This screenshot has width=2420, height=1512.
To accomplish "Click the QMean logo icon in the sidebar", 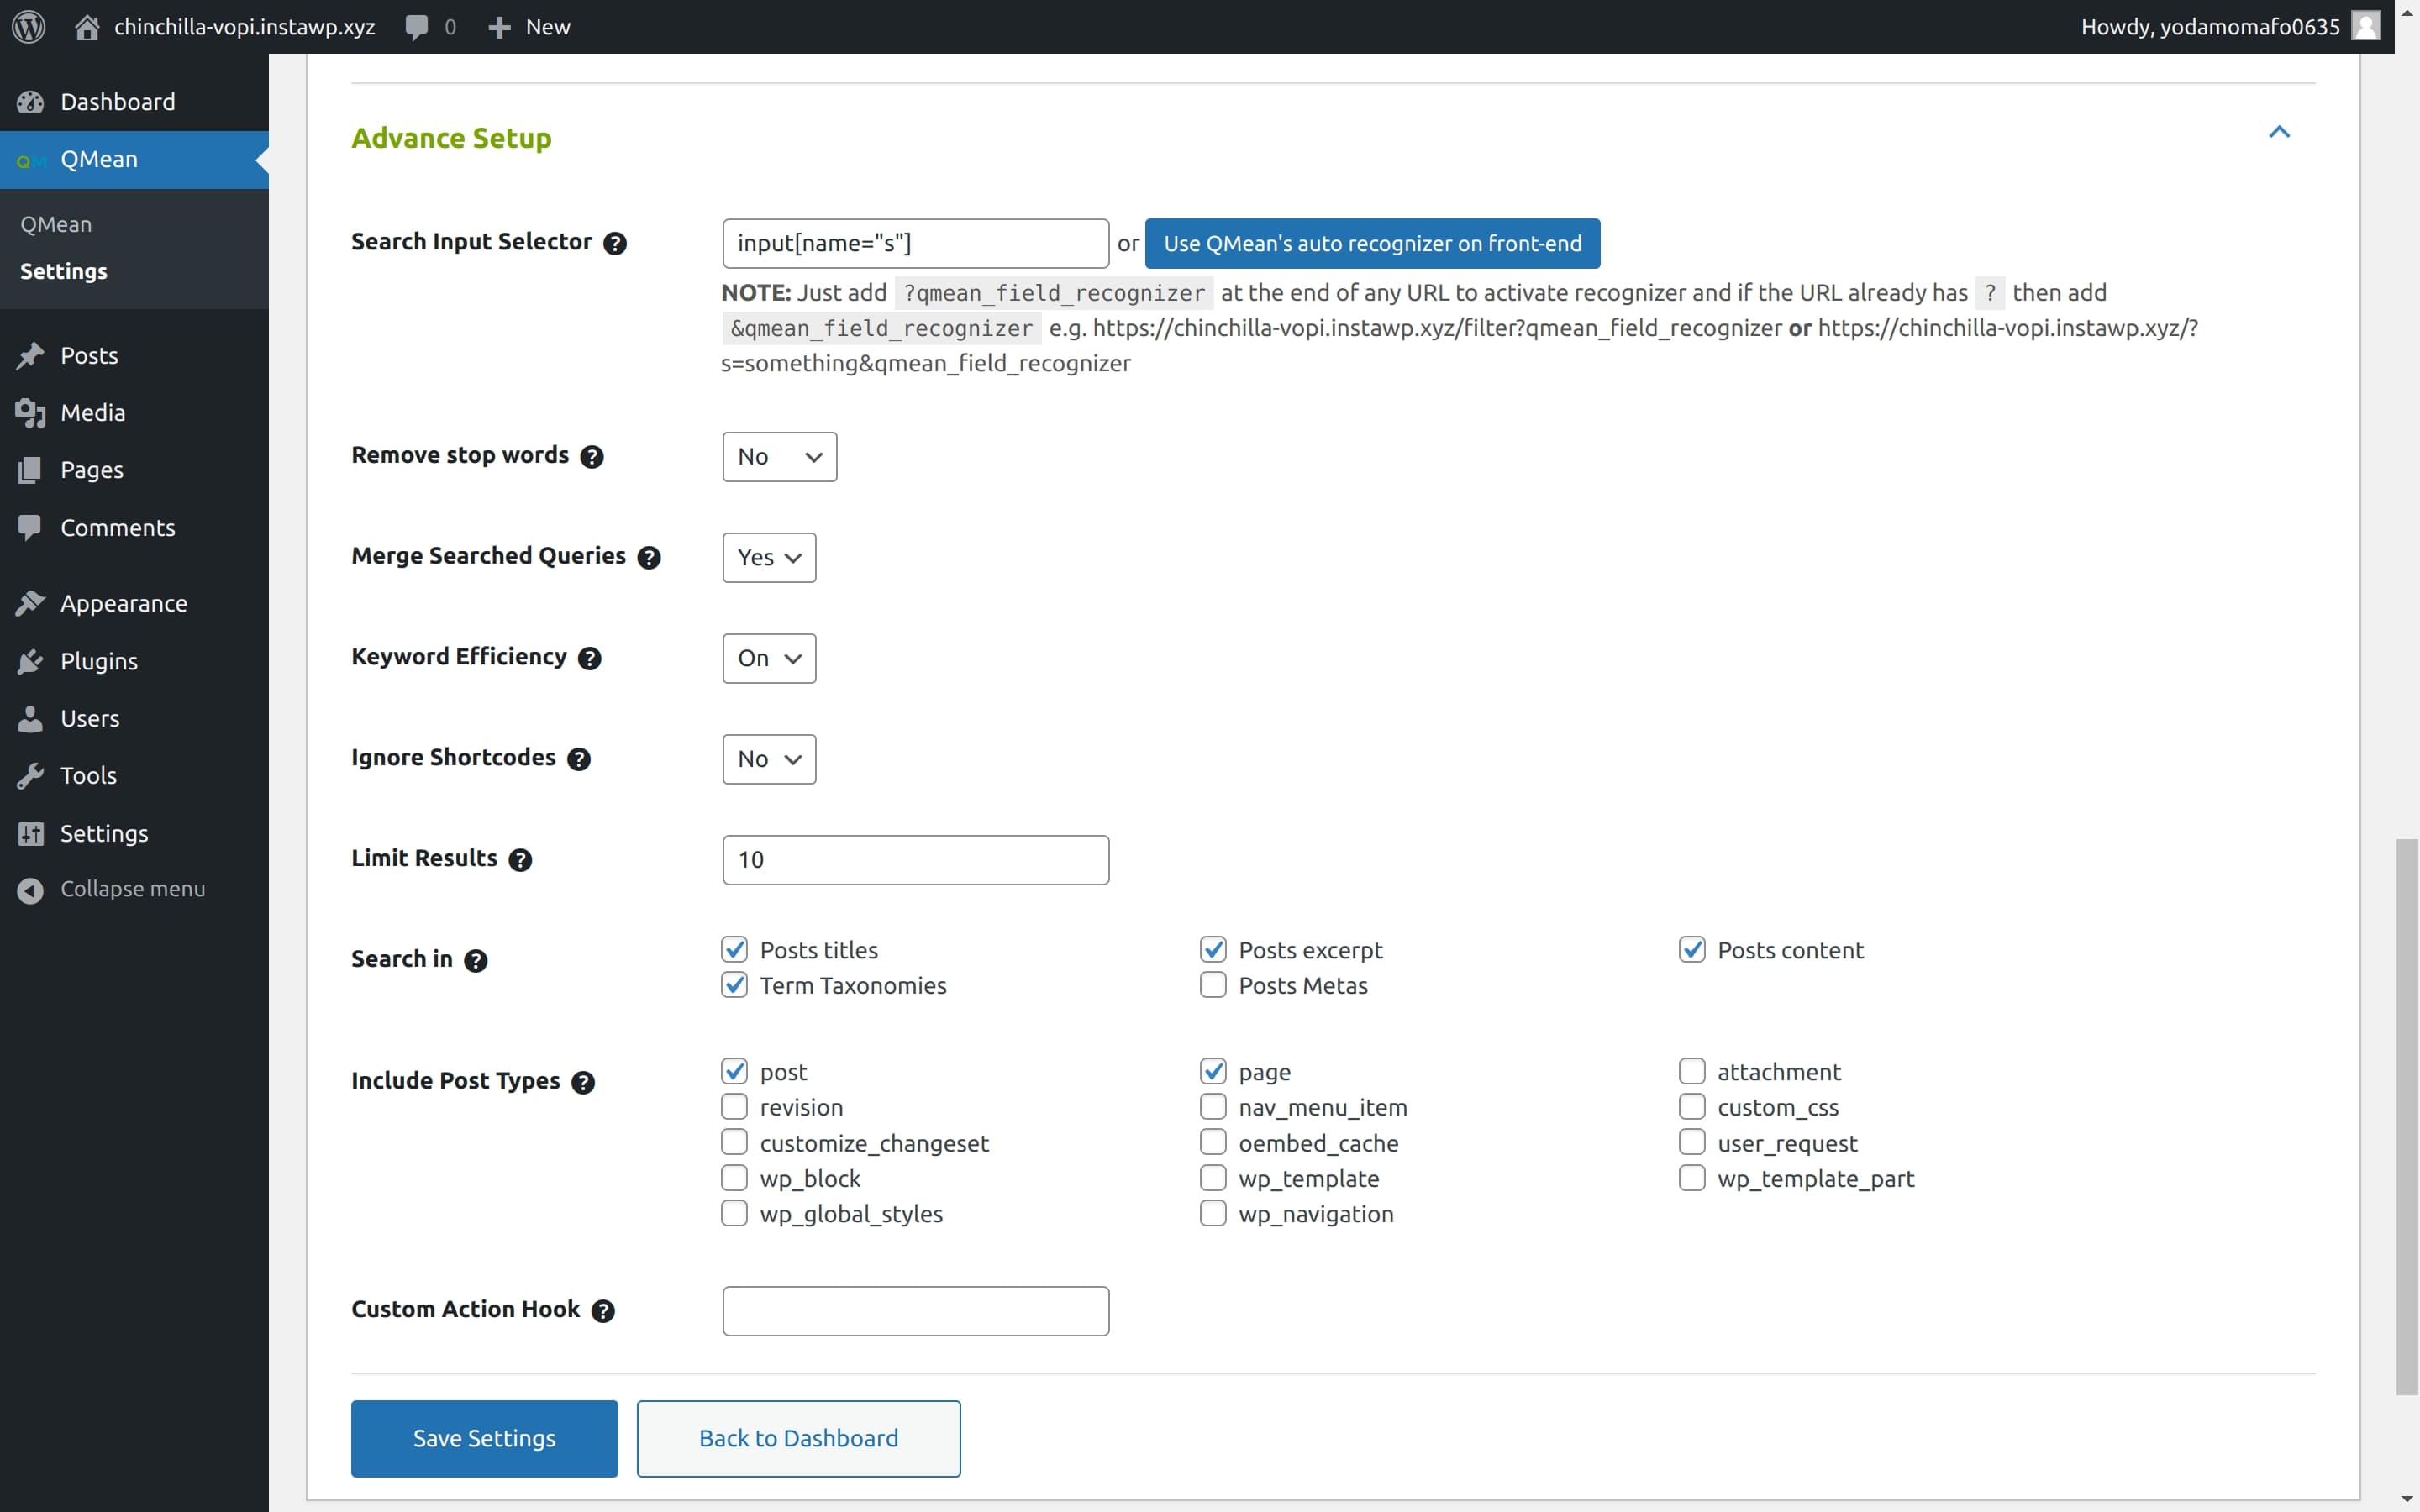I will (30, 160).
